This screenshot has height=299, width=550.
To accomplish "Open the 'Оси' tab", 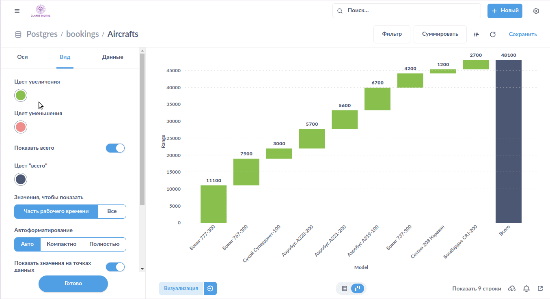I will pos(22,57).
